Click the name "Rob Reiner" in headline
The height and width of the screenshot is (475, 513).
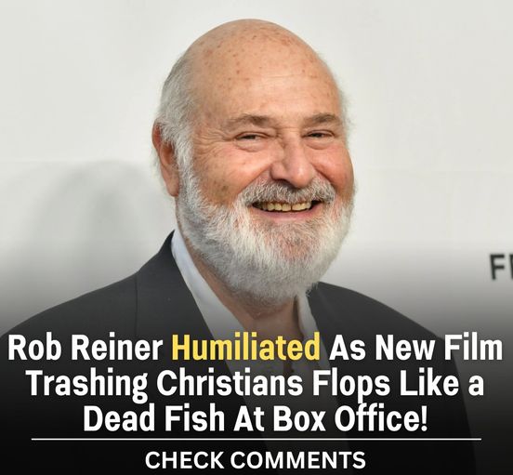(85, 347)
